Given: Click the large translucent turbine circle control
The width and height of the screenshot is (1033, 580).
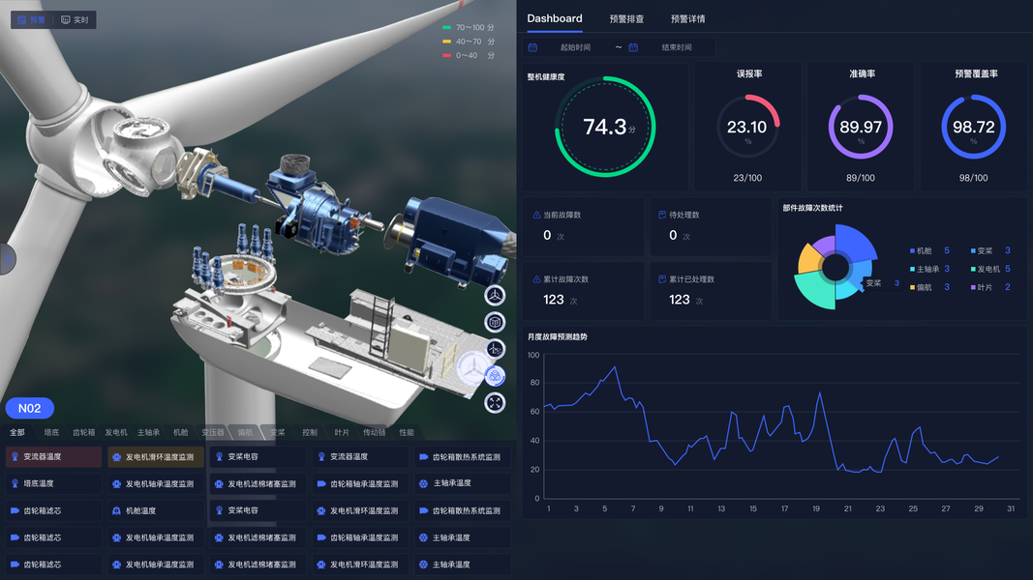Looking at the screenshot, I should tap(473, 369).
